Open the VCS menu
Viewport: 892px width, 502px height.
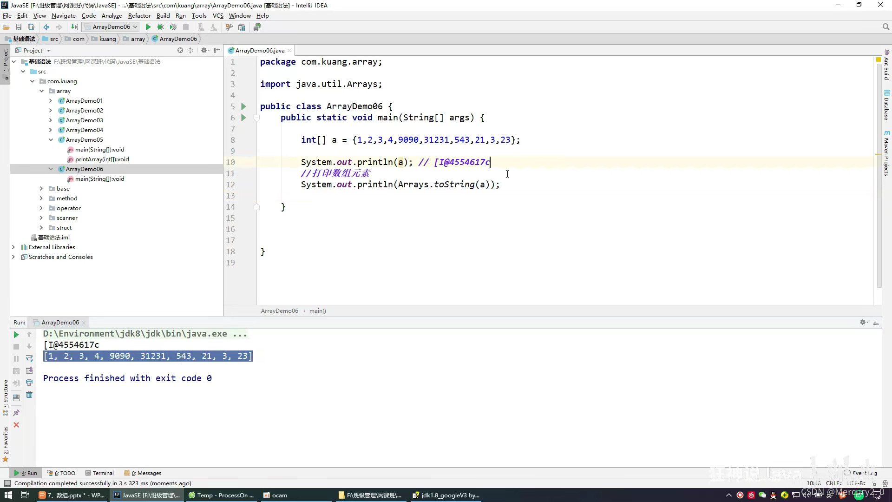coord(218,15)
